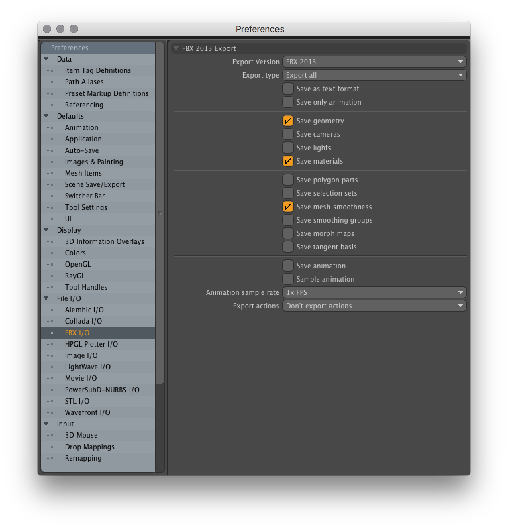Select RayGL preferences
508x529 pixels.
click(x=98, y=276)
